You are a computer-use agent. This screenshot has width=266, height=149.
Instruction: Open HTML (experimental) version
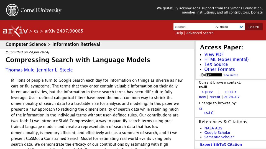click(226, 59)
